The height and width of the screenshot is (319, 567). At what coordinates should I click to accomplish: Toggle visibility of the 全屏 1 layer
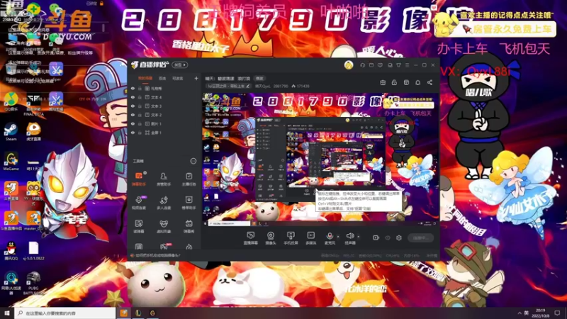133,133
